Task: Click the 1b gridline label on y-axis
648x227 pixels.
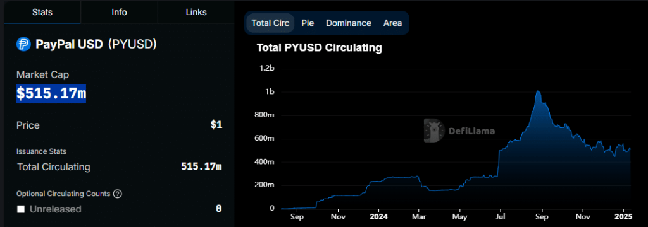Action: coord(269,92)
